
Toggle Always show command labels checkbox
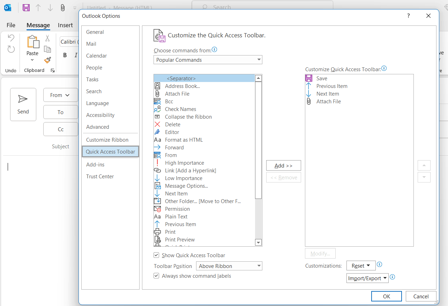coord(156,276)
